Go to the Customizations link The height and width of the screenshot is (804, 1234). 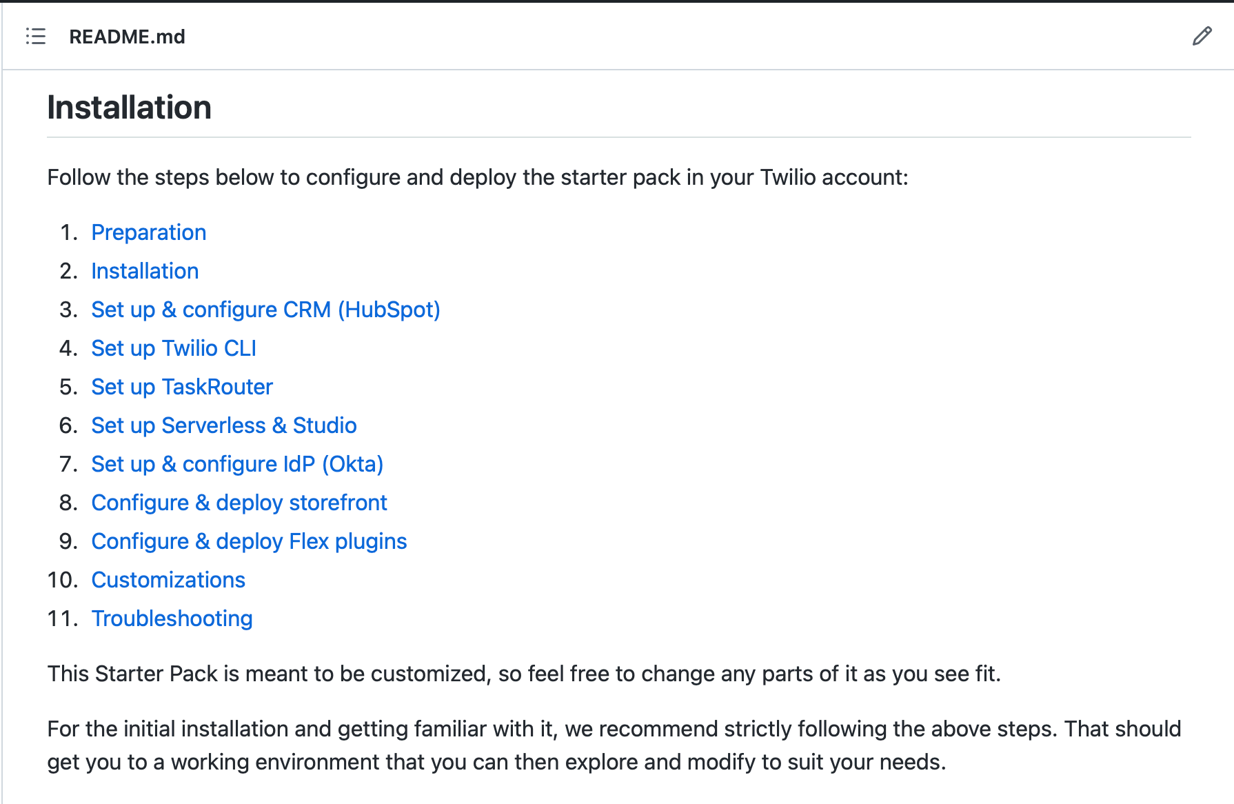168,580
